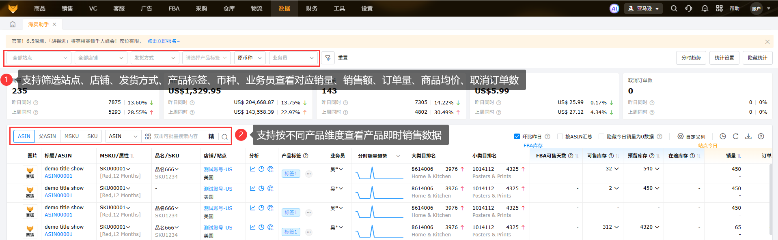
Task: Refresh the product table data
Action: pos(735,136)
